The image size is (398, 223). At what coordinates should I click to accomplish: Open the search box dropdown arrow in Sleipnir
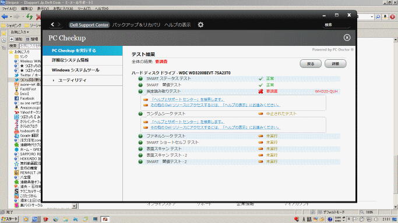point(372,17)
